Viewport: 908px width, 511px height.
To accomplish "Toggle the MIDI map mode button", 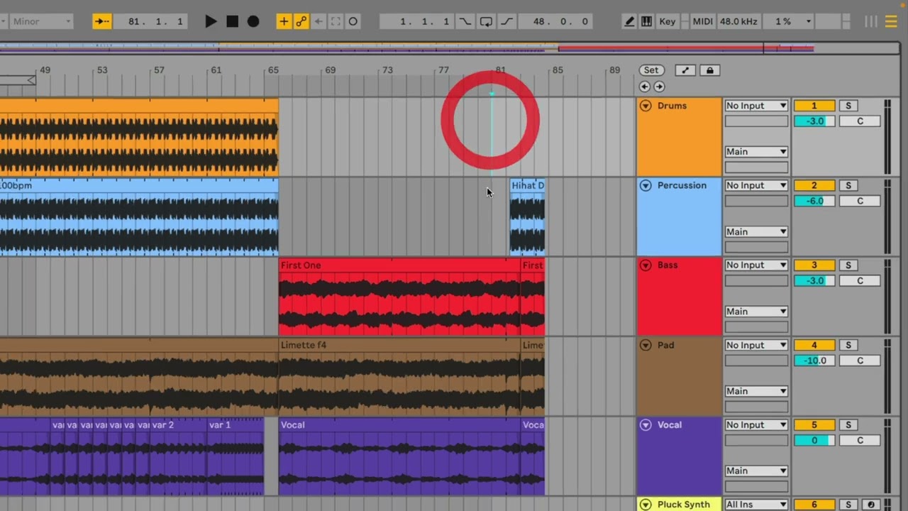I will (702, 21).
